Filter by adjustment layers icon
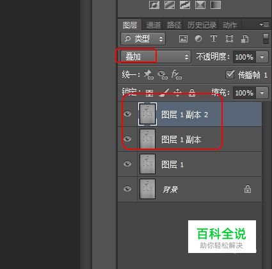 198,38
